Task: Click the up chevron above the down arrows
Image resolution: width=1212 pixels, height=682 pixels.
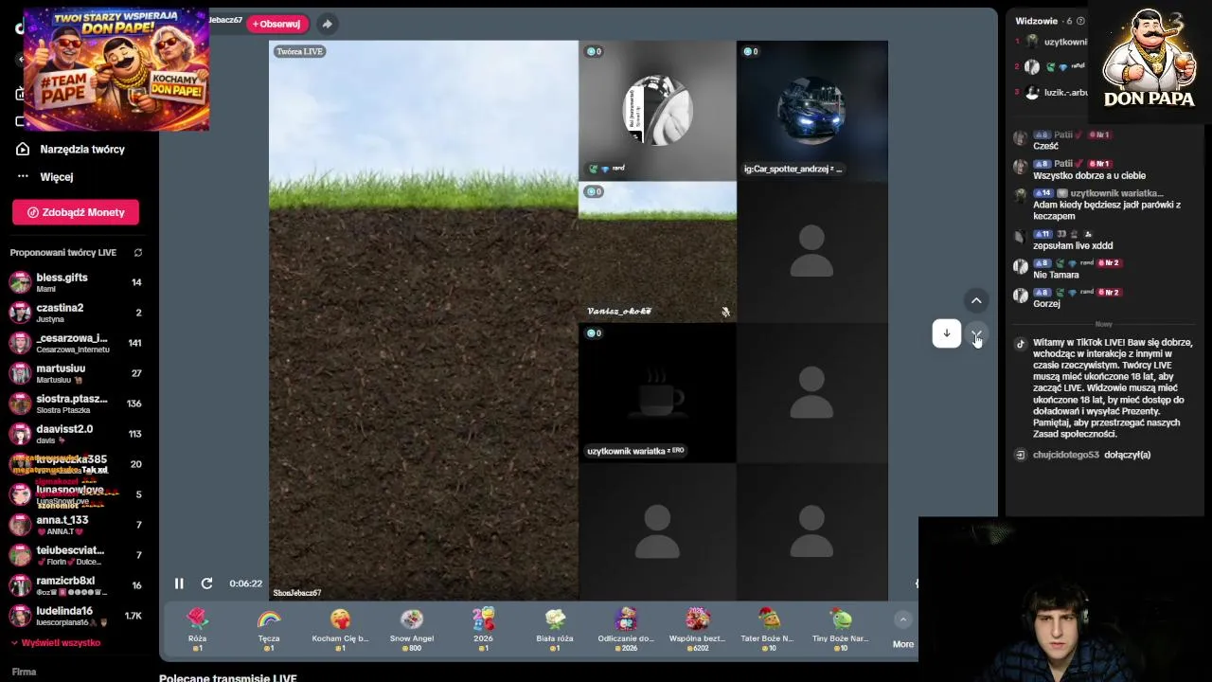Action: coord(976,300)
